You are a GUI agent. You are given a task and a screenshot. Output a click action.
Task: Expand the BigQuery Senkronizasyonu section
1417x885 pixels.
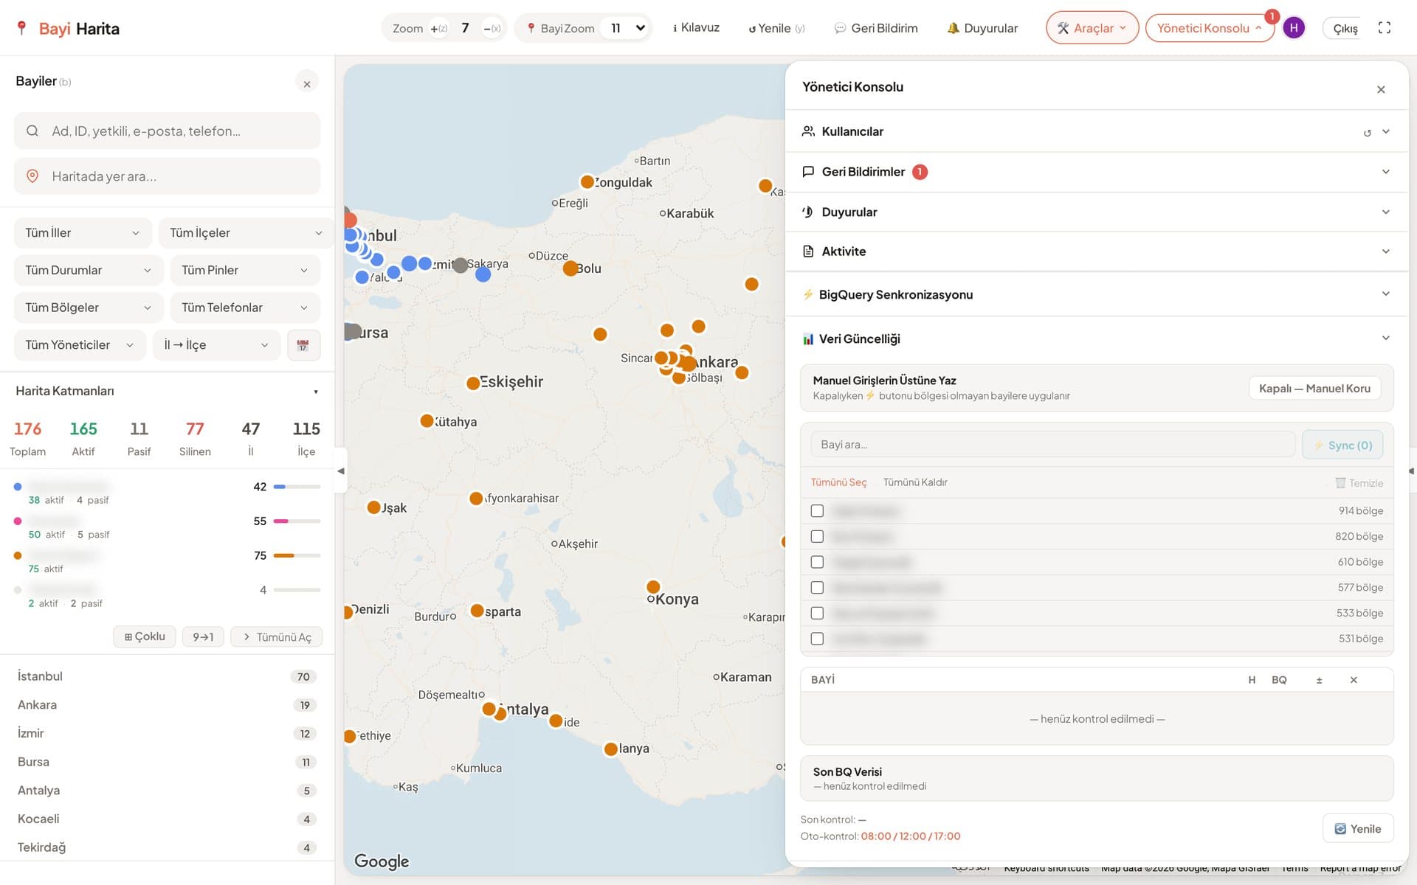point(1097,294)
